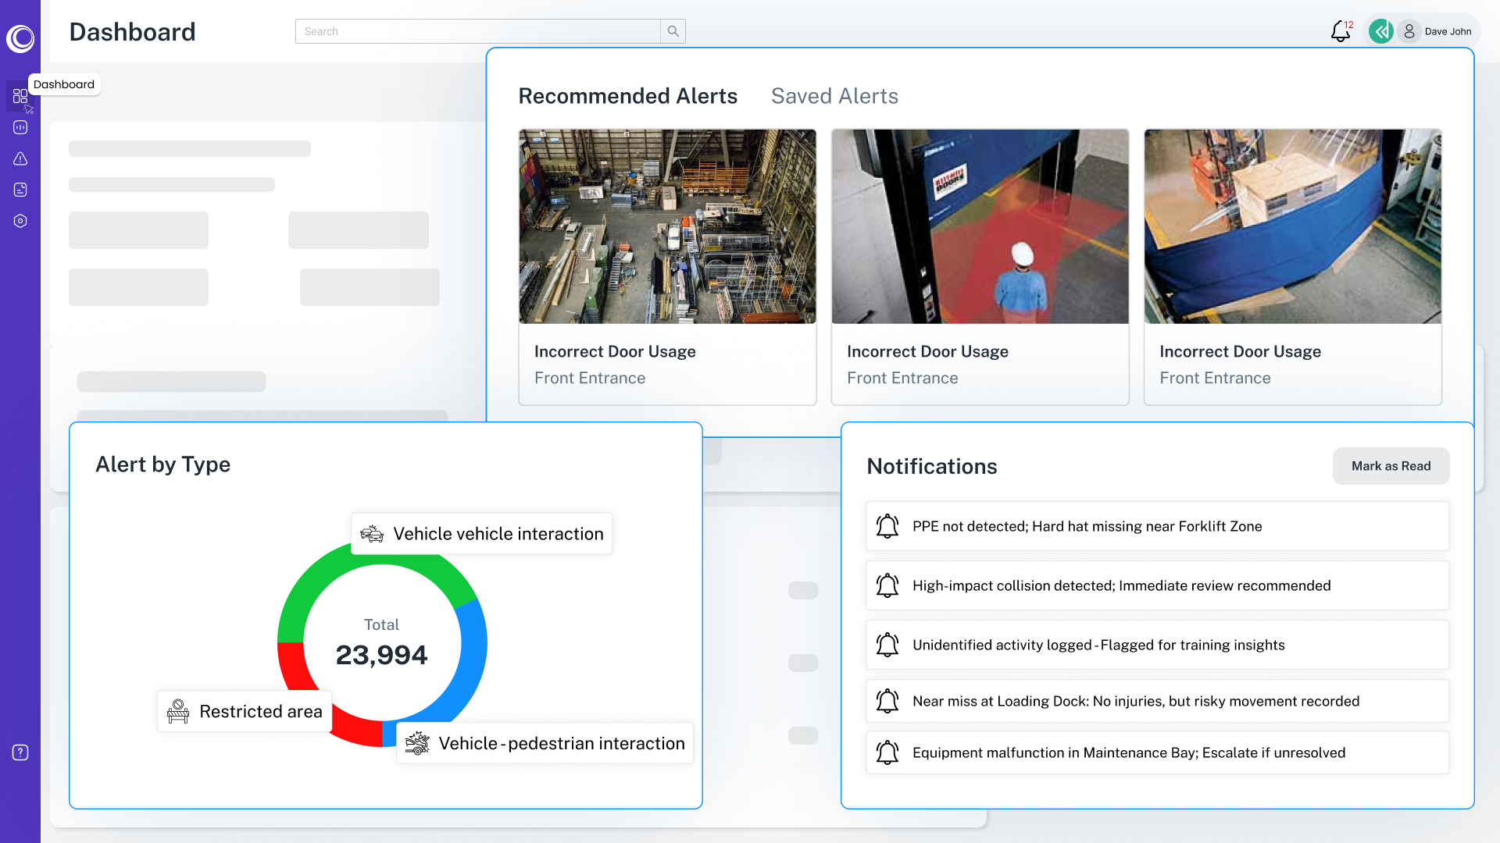Click the search magnifier icon button
The image size is (1500, 843).
[673, 31]
